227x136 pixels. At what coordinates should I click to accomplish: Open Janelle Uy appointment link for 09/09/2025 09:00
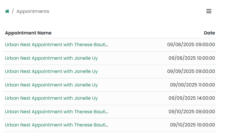[51, 71]
